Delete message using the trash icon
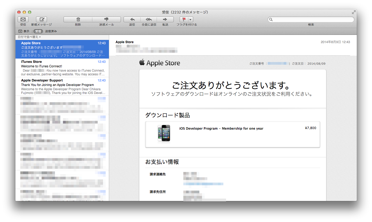Image resolution: width=372 pixels, height=222 pixels. tap(78, 19)
